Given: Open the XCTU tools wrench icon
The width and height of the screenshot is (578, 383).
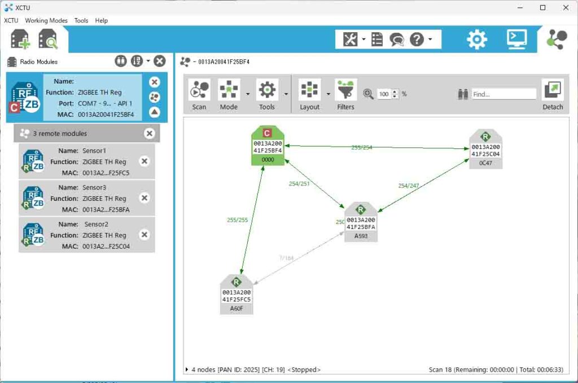Looking at the screenshot, I should click(350, 39).
